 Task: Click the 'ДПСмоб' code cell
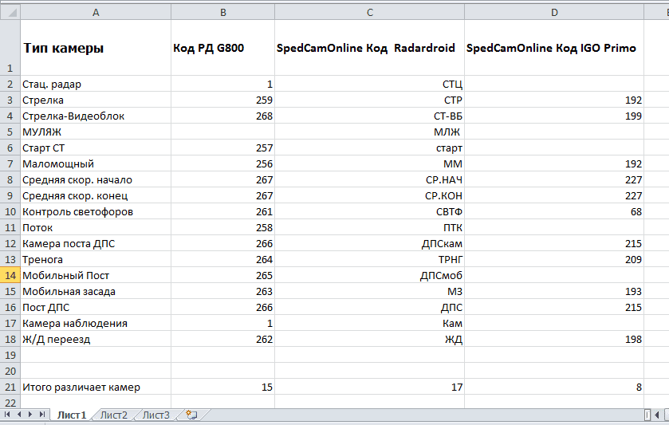click(369, 275)
